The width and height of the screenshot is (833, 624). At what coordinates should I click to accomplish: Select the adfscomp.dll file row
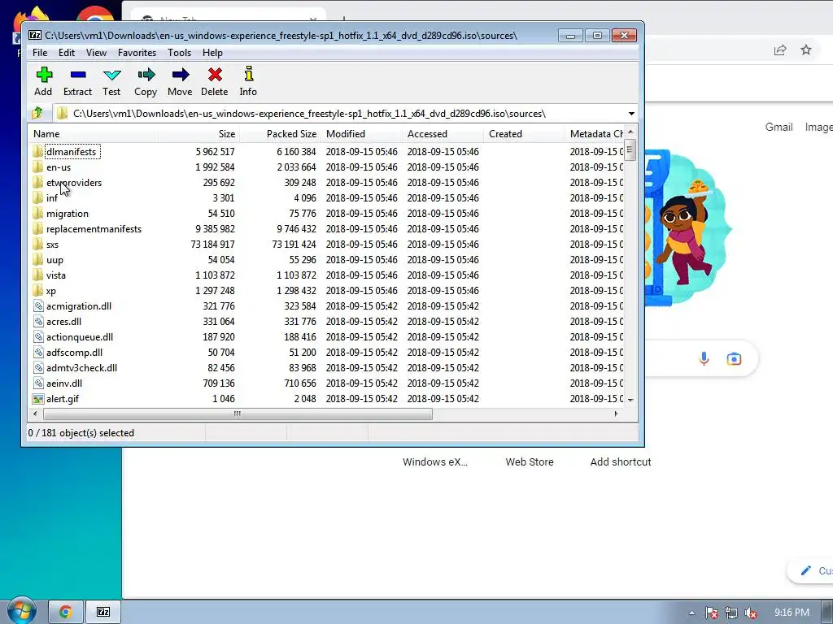point(327,353)
